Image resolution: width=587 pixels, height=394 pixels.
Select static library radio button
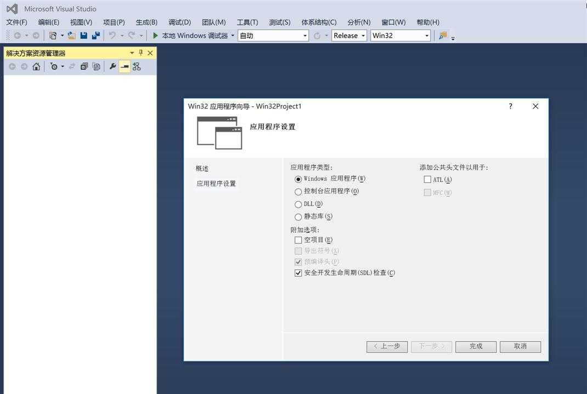click(x=298, y=217)
